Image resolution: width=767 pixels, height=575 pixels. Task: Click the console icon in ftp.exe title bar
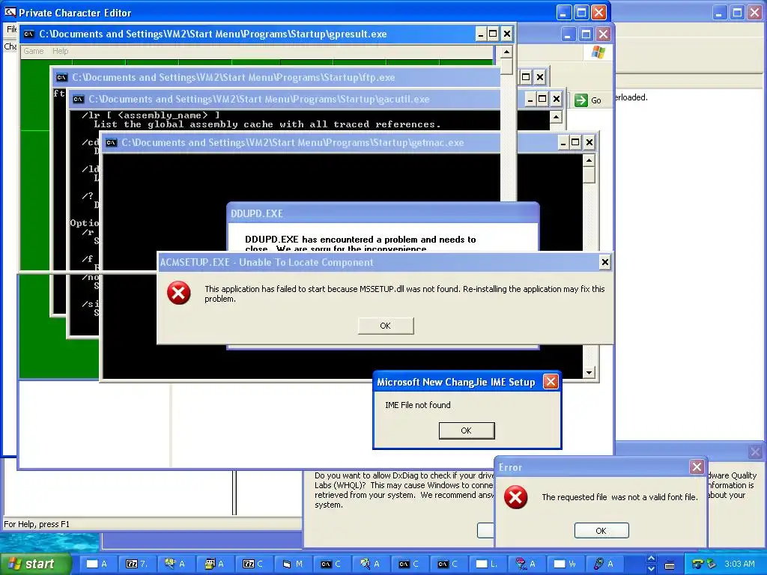(x=61, y=78)
